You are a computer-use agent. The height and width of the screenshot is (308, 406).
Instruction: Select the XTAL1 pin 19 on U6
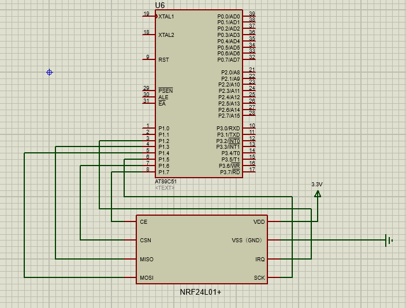[x=149, y=16]
